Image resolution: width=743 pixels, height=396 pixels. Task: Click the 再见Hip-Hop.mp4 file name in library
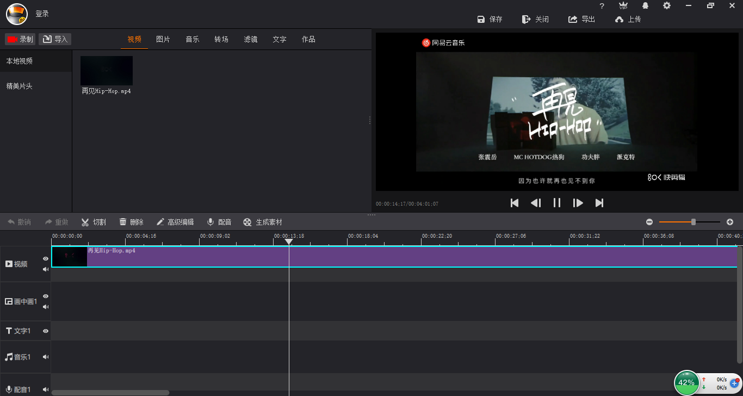[x=107, y=91]
